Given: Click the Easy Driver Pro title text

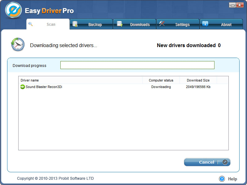Looking at the screenshot, I should tap(49, 11).
